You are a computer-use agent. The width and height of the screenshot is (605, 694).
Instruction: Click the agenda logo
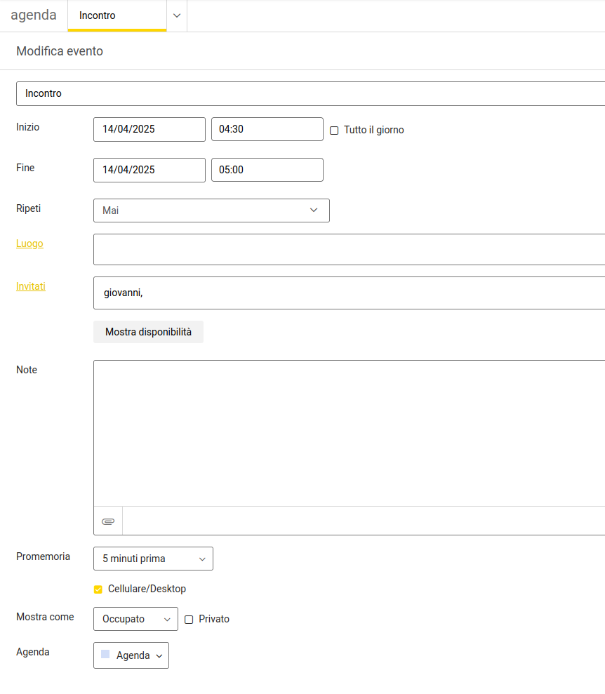pyautogui.click(x=34, y=15)
